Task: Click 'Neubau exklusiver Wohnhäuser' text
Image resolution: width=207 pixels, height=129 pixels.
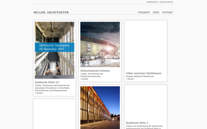Action: pyautogui.click(x=140, y=76)
